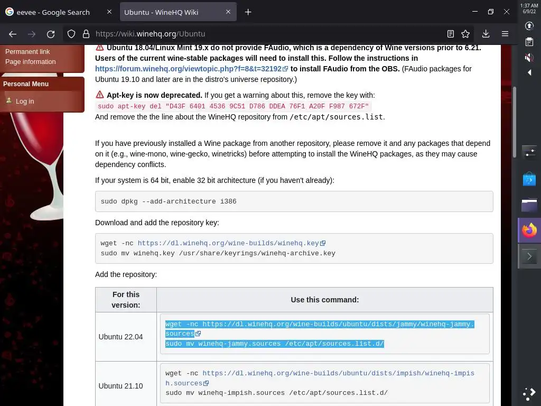
Task: Click the sudo mv winehq-jammy.sources command line
Action: pyautogui.click(x=275, y=344)
